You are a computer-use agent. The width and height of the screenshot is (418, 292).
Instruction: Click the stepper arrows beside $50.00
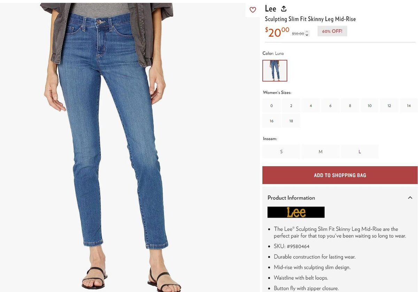click(307, 33)
